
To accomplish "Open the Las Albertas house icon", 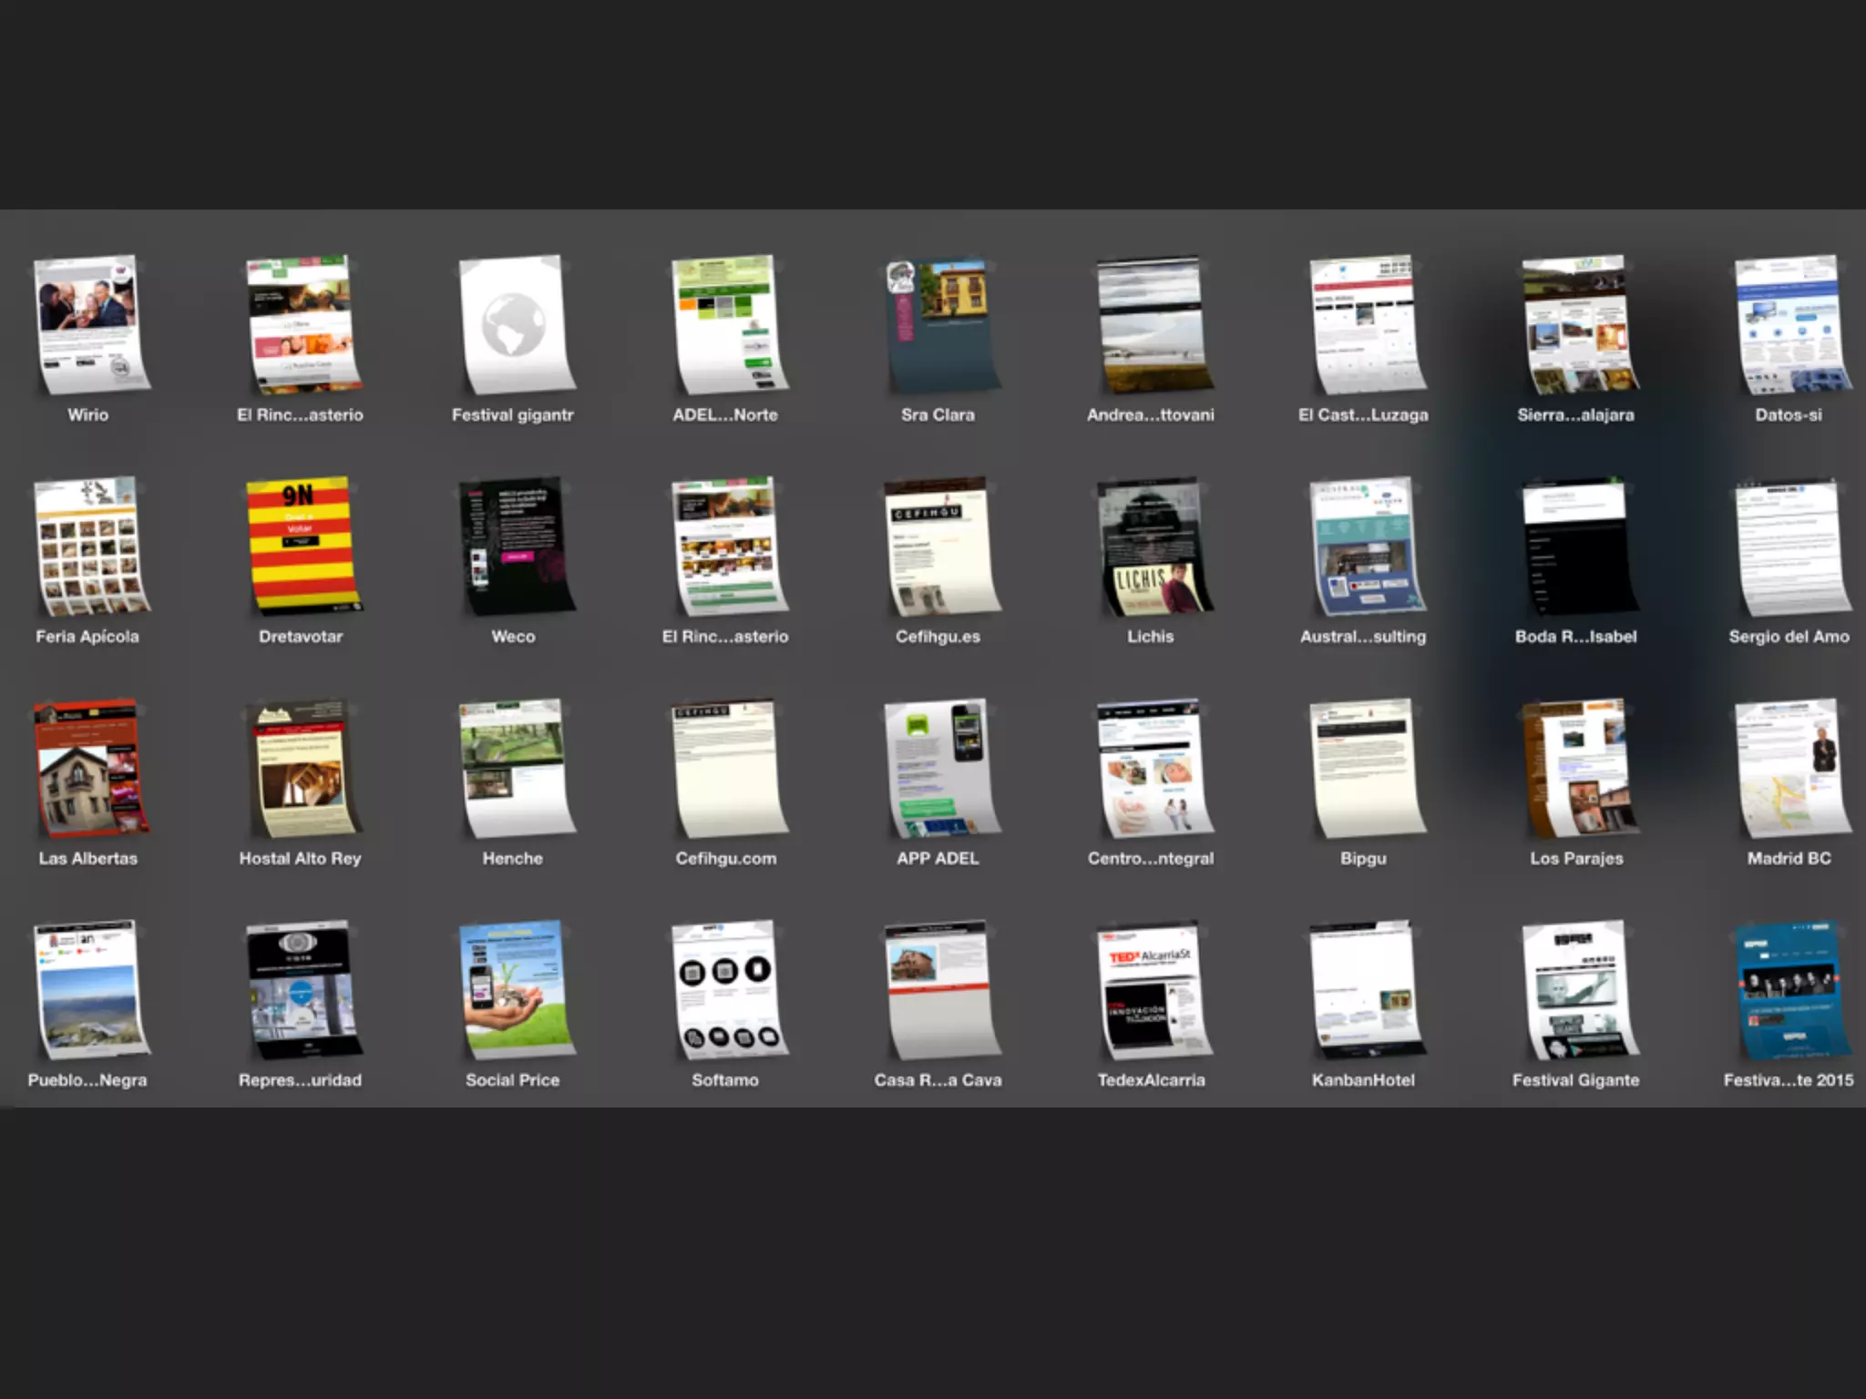I will (x=89, y=767).
